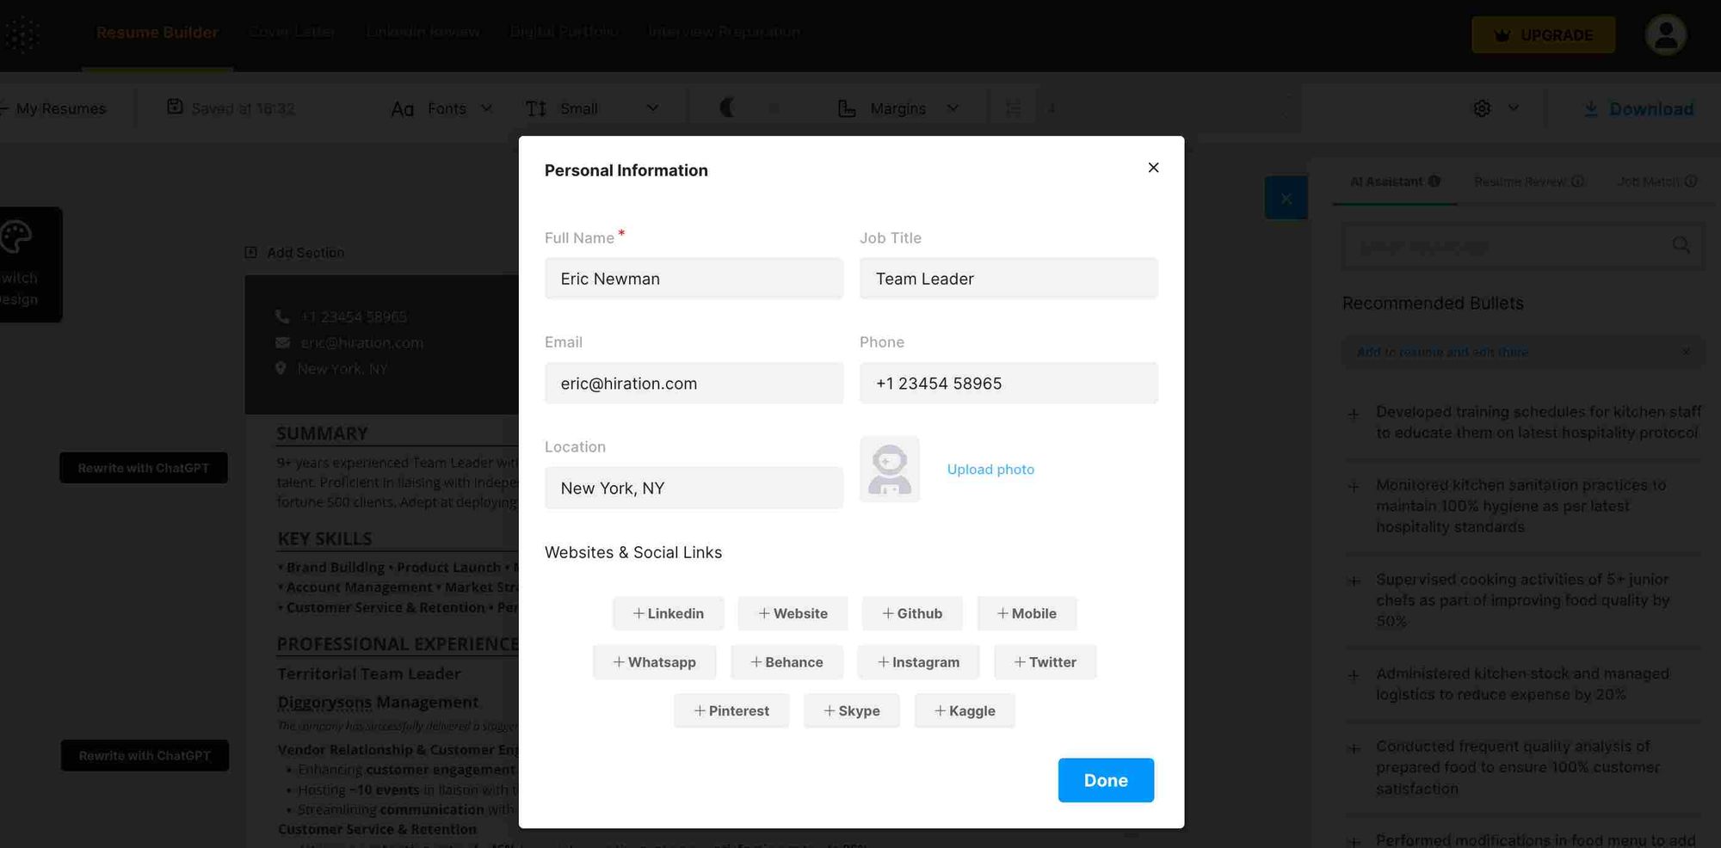The height and width of the screenshot is (848, 1721).
Task: Close the Personal Information dialog
Action: pos(1153,168)
